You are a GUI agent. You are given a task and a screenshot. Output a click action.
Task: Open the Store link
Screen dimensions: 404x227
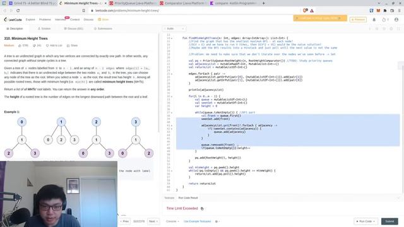pyautogui.click(x=104, y=20)
